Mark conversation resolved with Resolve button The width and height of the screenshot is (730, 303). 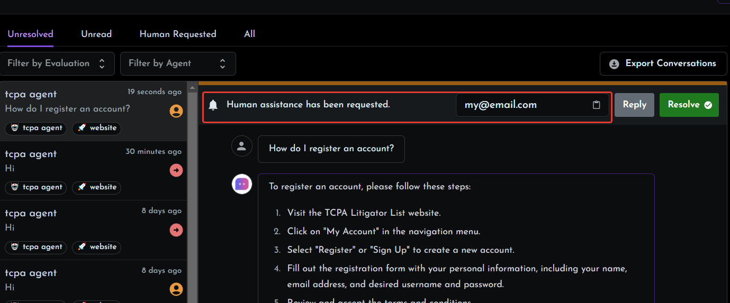(x=689, y=105)
